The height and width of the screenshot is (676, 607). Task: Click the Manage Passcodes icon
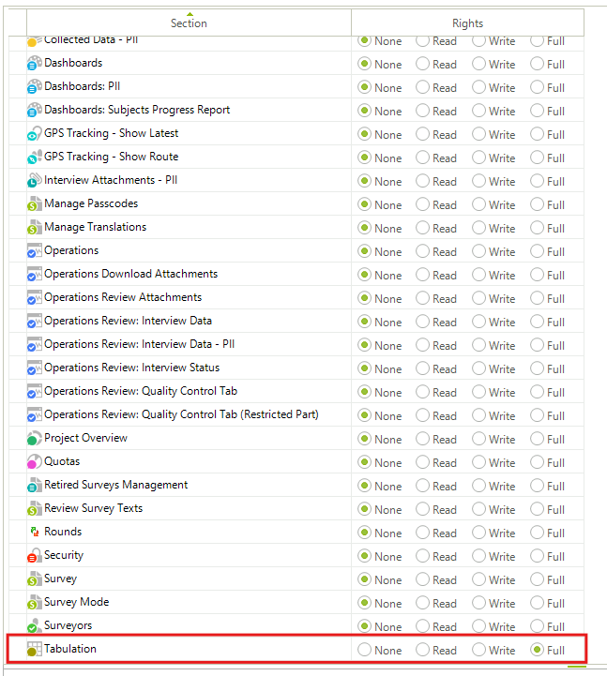pyautogui.click(x=34, y=203)
